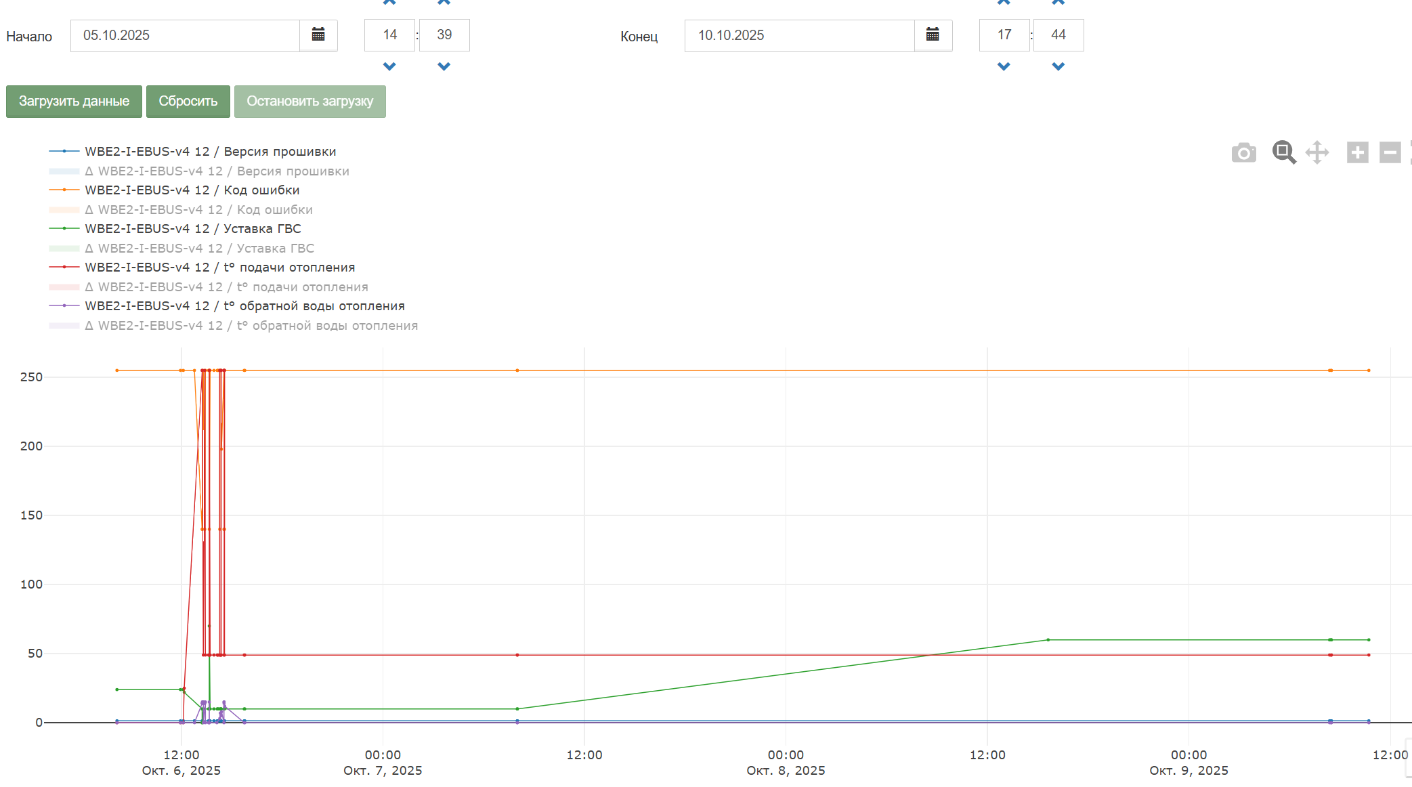This screenshot has width=1412, height=787.
Task: Toggle Код ошибки series in legend
Action: pyautogui.click(x=192, y=190)
